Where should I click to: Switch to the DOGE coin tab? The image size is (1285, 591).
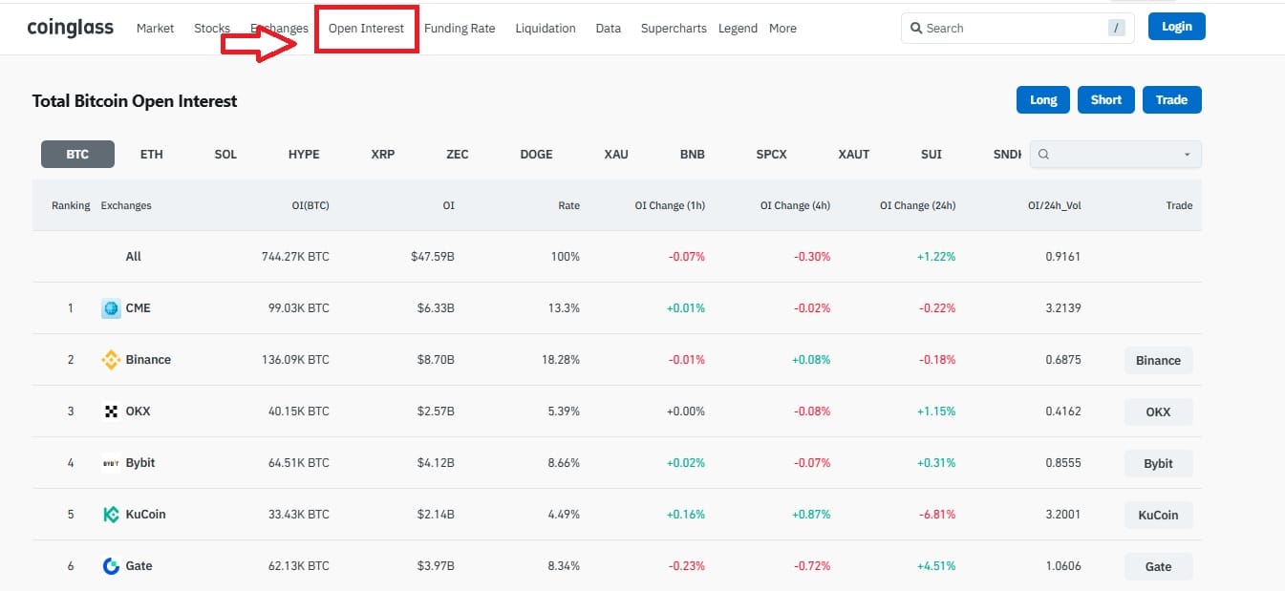pos(536,155)
